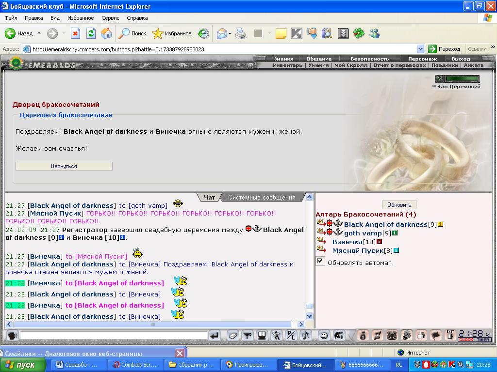Launch the ICQ green flower icon
The width and height of the screenshot is (497, 372).
pos(359,33)
